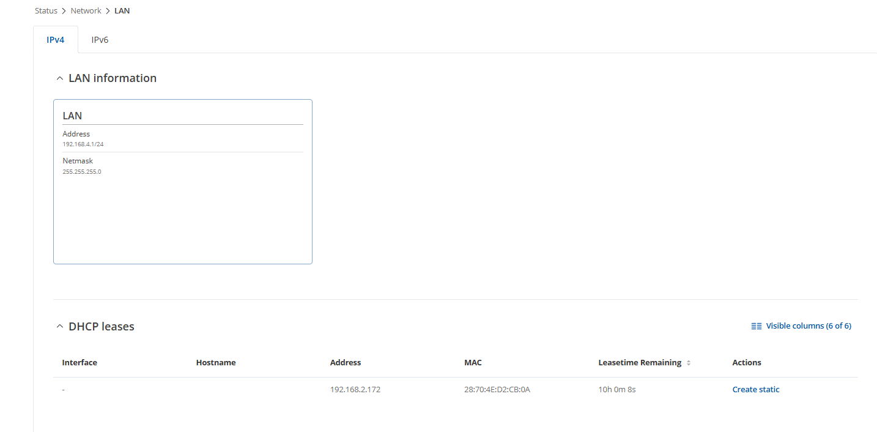877x432 pixels.
Task: Navigate to Network in the breadcrumb
Action: click(x=86, y=11)
